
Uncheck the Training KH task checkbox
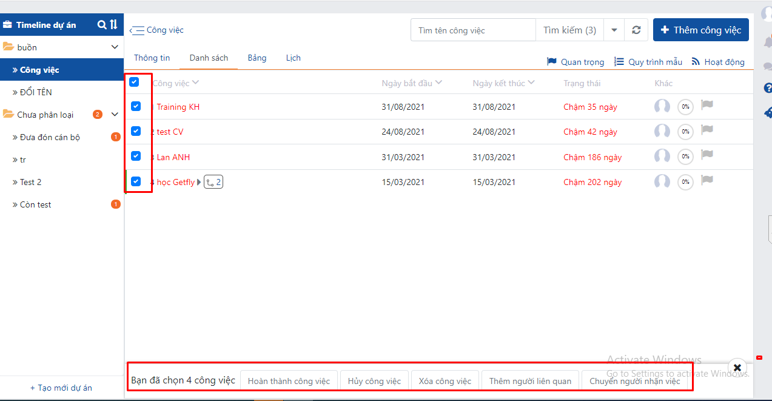click(x=136, y=106)
